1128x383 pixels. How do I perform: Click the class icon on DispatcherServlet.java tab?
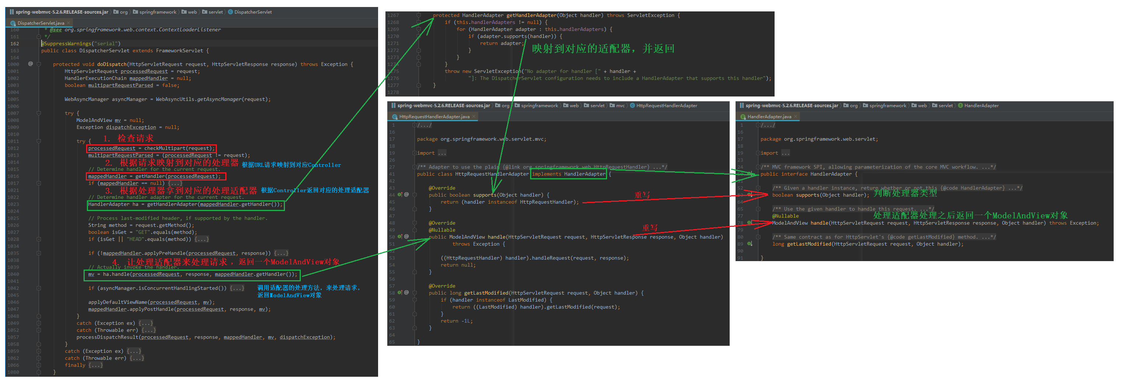[13, 23]
